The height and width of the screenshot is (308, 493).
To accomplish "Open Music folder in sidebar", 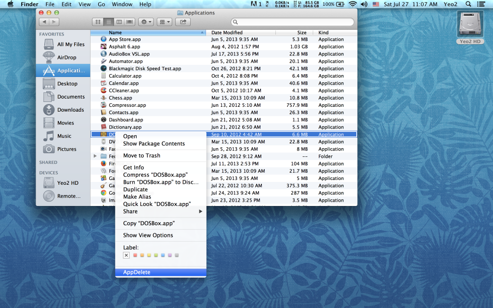I will [x=63, y=136].
